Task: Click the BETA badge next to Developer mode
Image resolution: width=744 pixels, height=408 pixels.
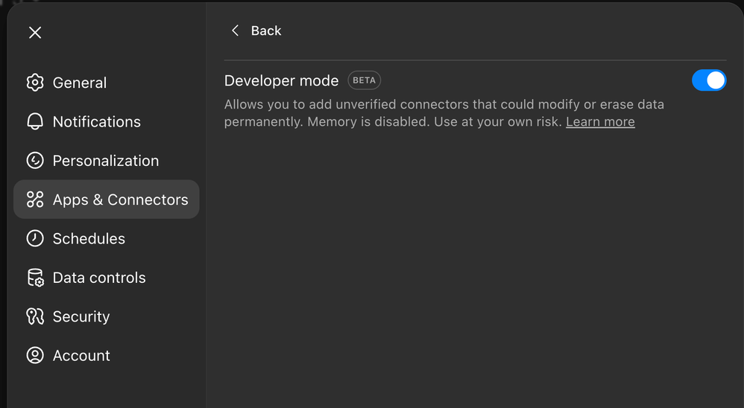Action: [364, 80]
